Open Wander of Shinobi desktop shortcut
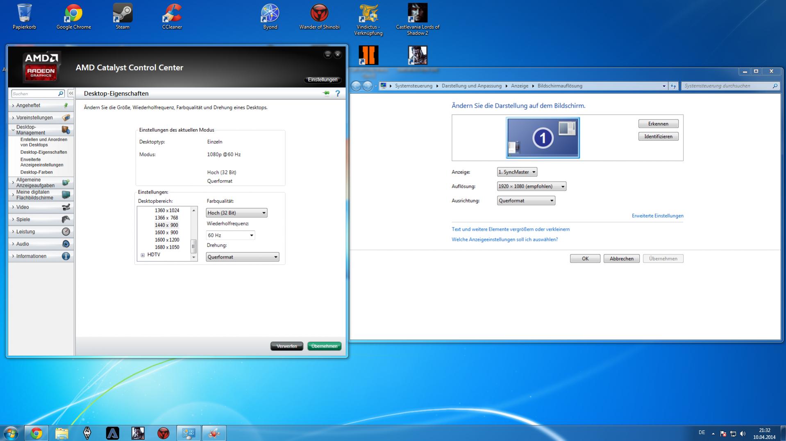This screenshot has width=786, height=441. click(319, 17)
